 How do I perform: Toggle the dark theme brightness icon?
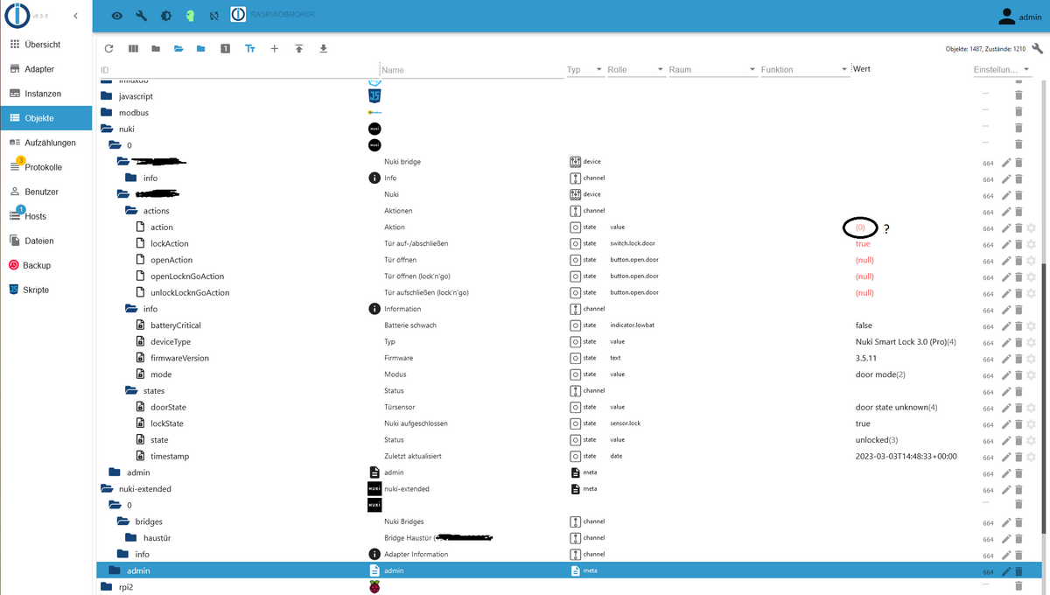[166, 16]
